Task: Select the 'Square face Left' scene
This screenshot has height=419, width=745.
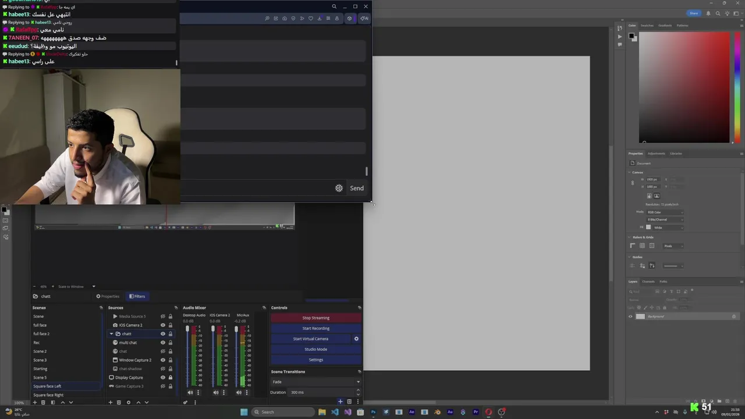Action: [67, 386]
